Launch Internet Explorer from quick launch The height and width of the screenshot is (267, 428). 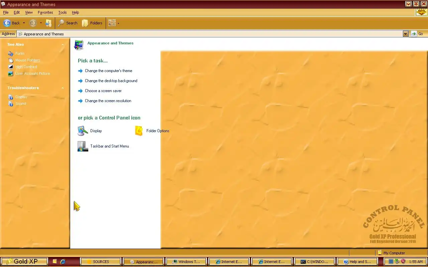coord(62,262)
